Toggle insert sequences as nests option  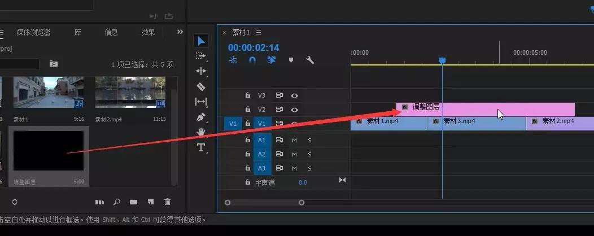[233, 60]
